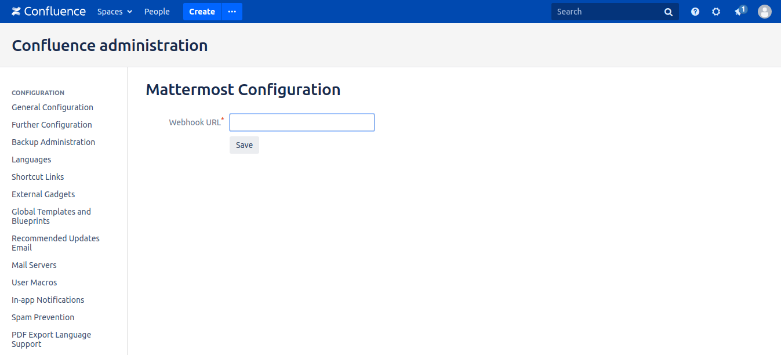The image size is (781, 355).
Task: Click the Create button
Action: point(202,12)
